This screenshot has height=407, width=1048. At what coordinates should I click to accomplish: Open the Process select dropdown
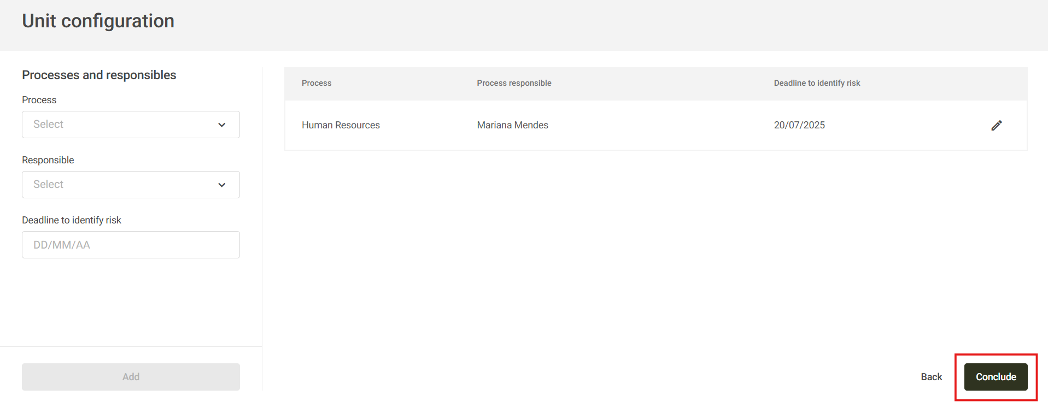pos(131,125)
